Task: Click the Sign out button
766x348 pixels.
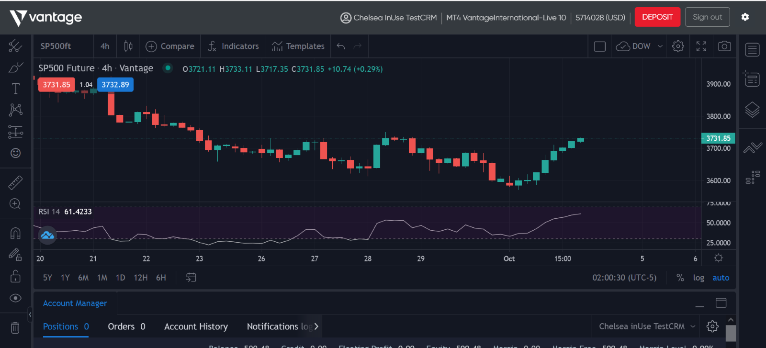Action: pos(707,17)
